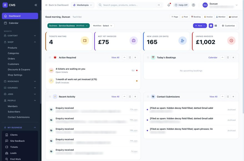Collapse the Action Required widget

pos(124,57)
